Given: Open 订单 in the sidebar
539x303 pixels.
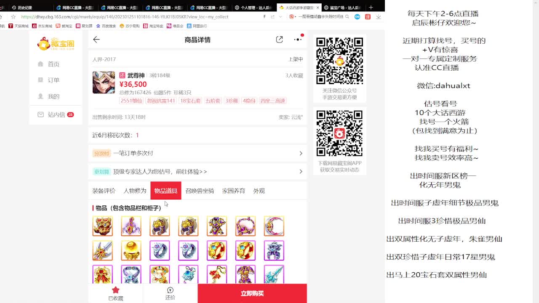Looking at the screenshot, I should click(x=53, y=80).
